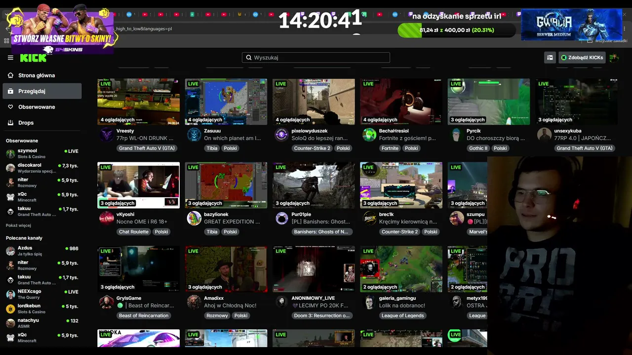Click the GryIsGame channel avatar
632x355 pixels.
pyautogui.click(x=106, y=302)
